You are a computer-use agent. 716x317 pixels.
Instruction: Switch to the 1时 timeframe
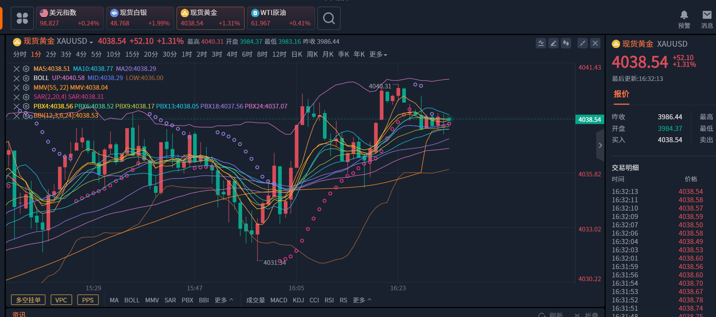(x=187, y=55)
